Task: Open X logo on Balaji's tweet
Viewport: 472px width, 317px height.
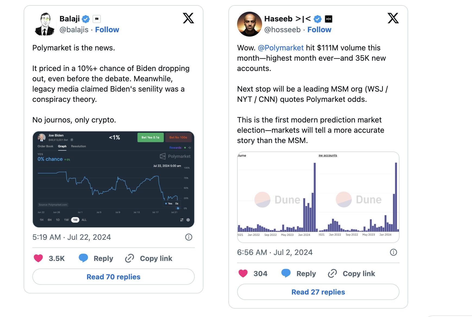Action: pyautogui.click(x=188, y=18)
